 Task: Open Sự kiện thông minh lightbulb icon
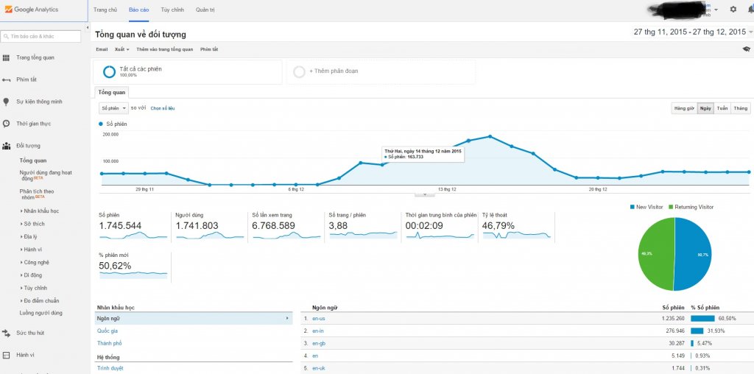coord(7,102)
